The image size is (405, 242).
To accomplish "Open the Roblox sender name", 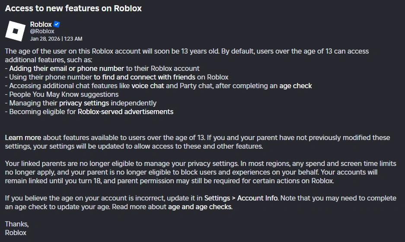I will click(41, 24).
